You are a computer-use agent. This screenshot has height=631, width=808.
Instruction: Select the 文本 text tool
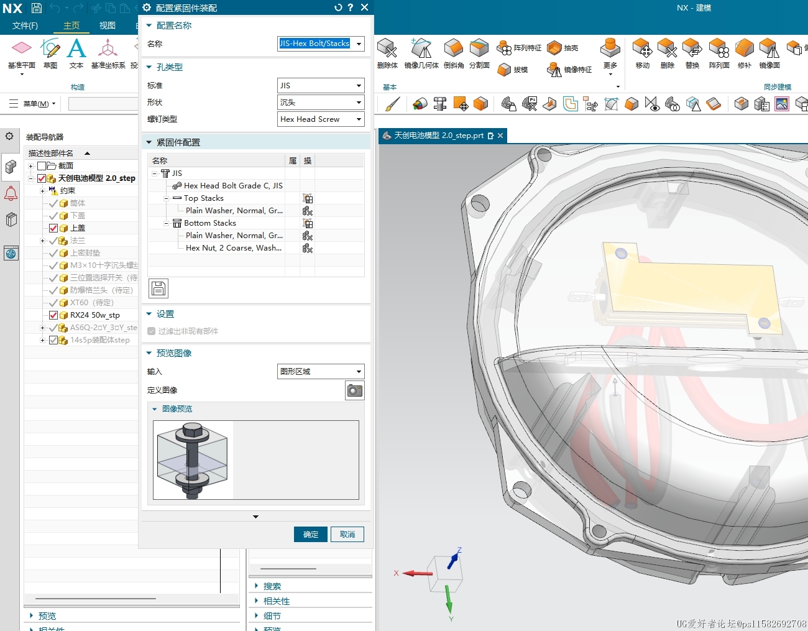click(76, 54)
